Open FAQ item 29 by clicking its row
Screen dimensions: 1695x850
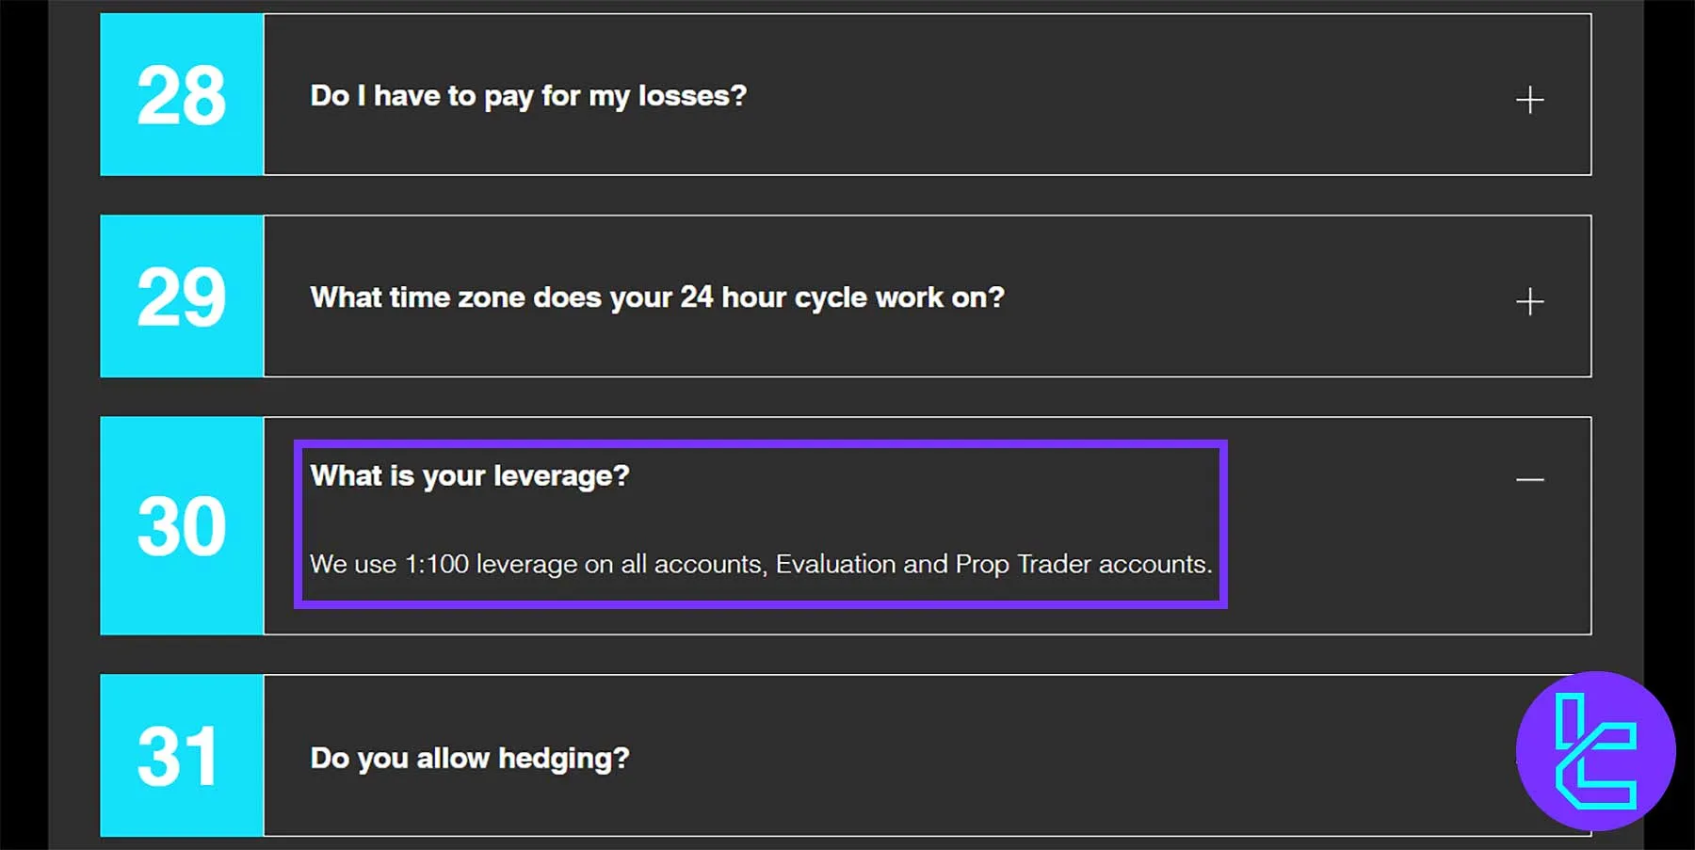coord(847,297)
